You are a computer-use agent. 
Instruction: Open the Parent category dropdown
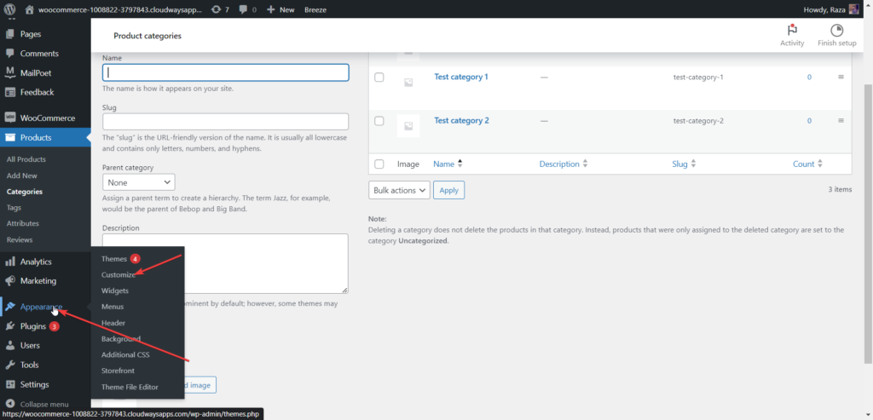pyautogui.click(x=138, y=182)
